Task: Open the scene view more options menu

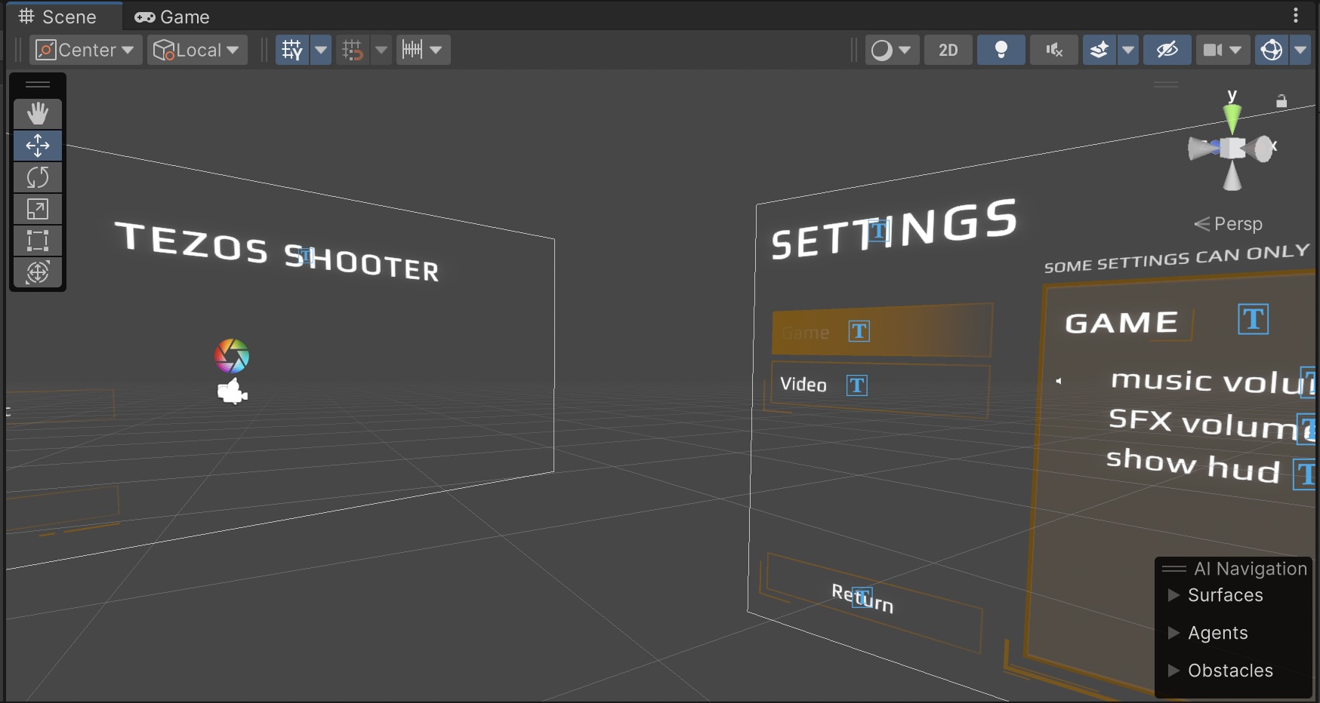Action: (1296, 15)
